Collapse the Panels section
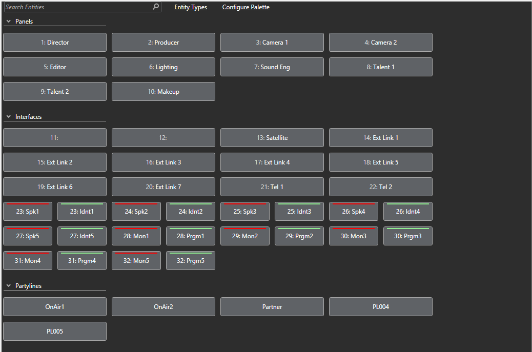This screenshot has height=352, width=532. point(9,22)
